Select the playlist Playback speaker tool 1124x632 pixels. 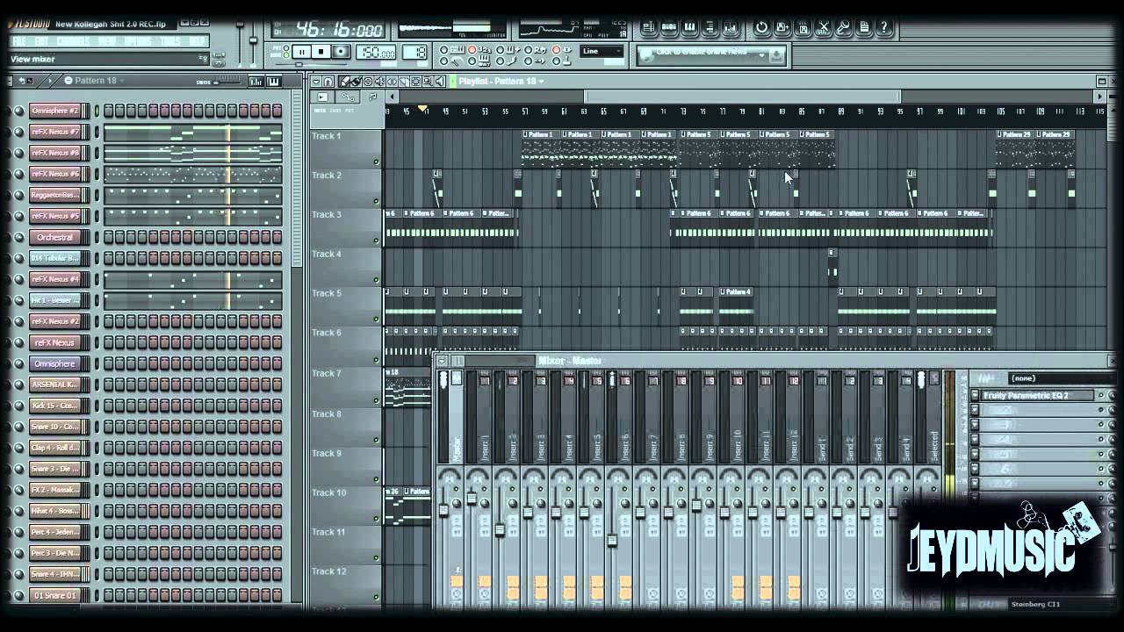click(440, 81)
